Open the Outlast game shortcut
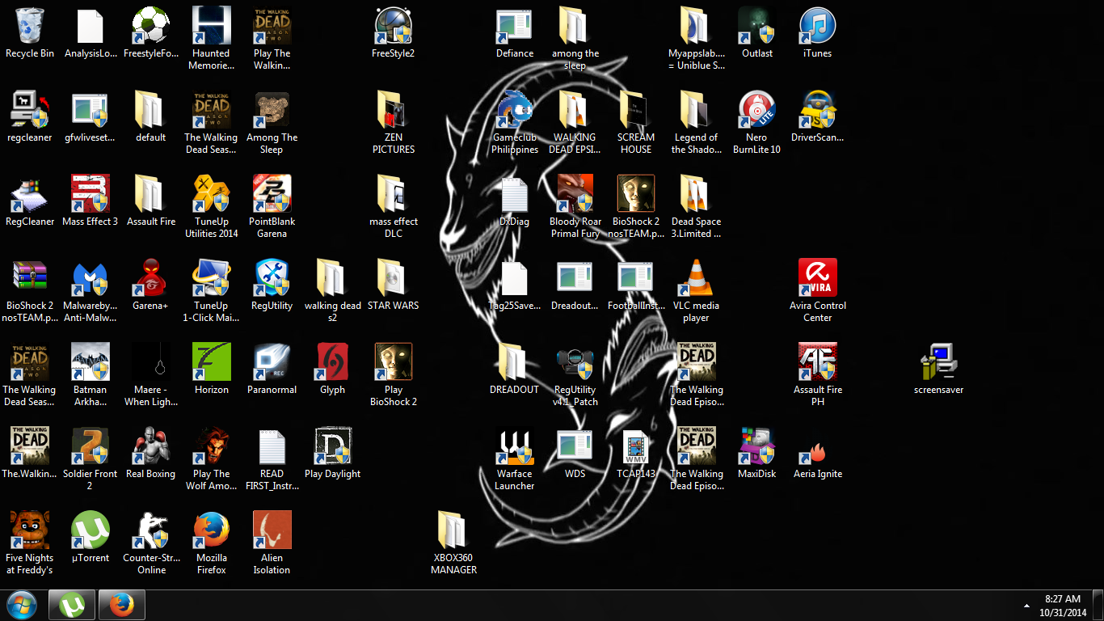This screenshot has width=1104, height=621. [x=757, y=26]
